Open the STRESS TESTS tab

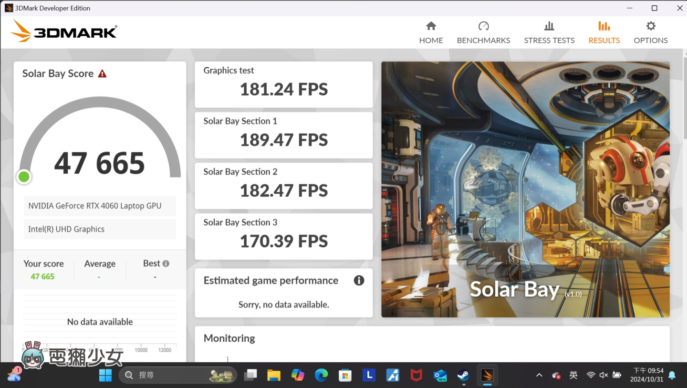pos(549,32)
